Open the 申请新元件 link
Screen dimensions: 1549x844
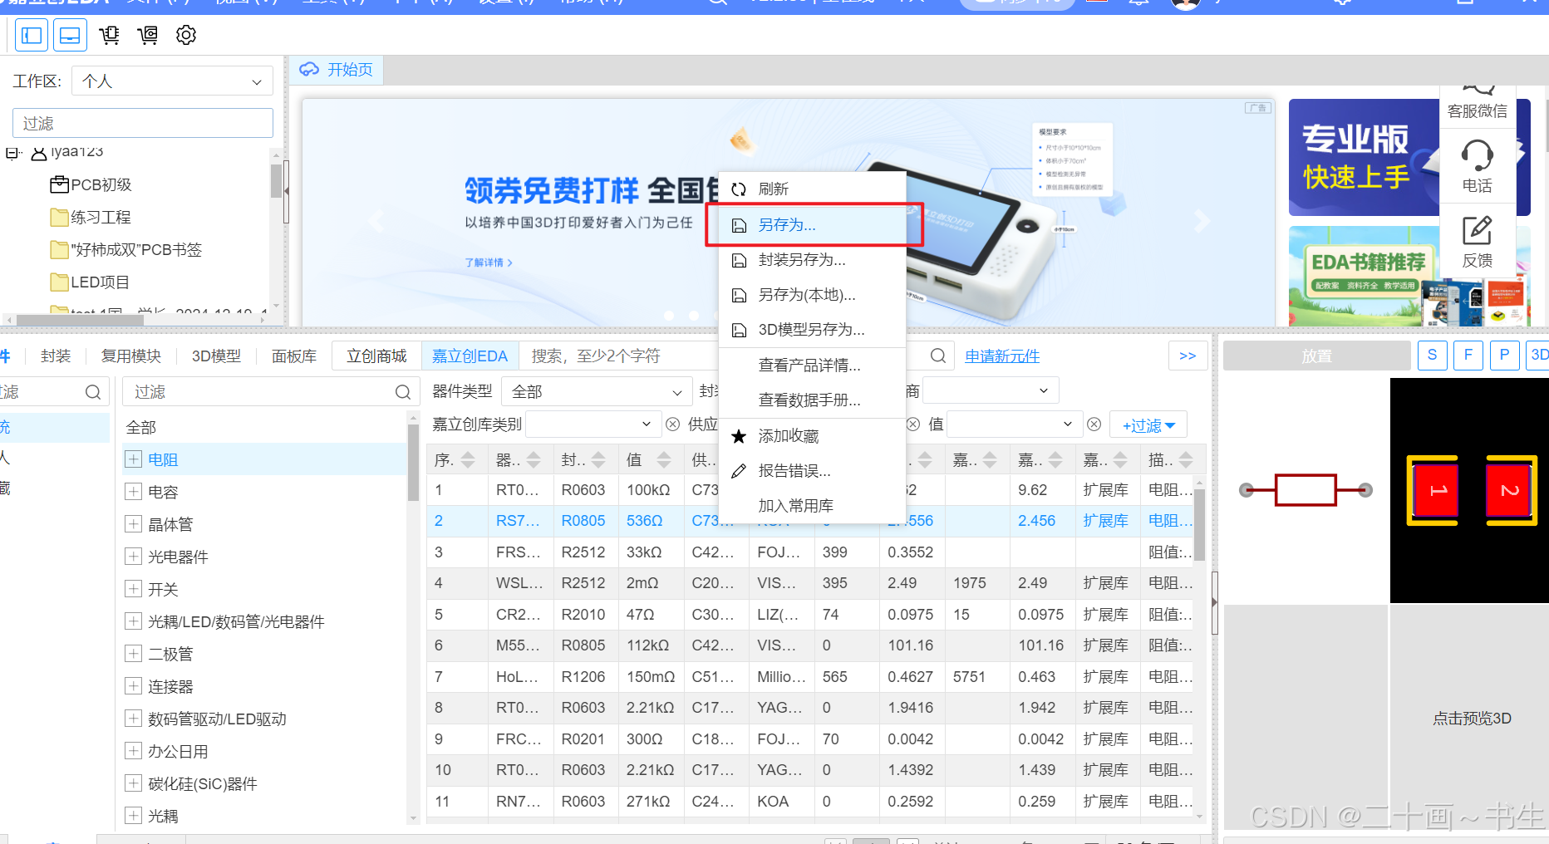pos(1002,356)
